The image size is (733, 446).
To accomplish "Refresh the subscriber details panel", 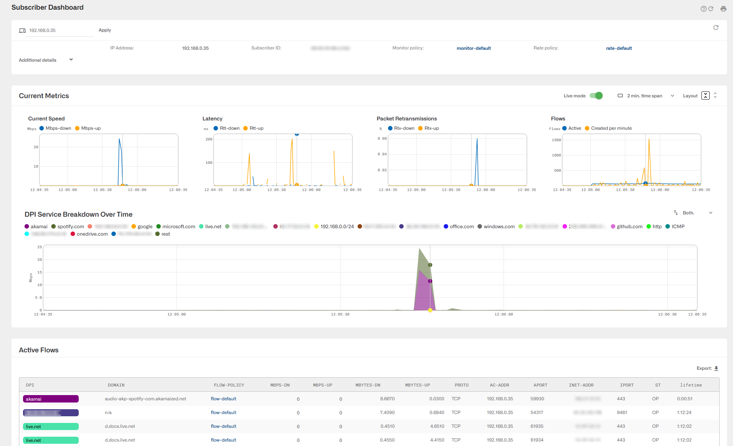I will click(x=716, y=28).
